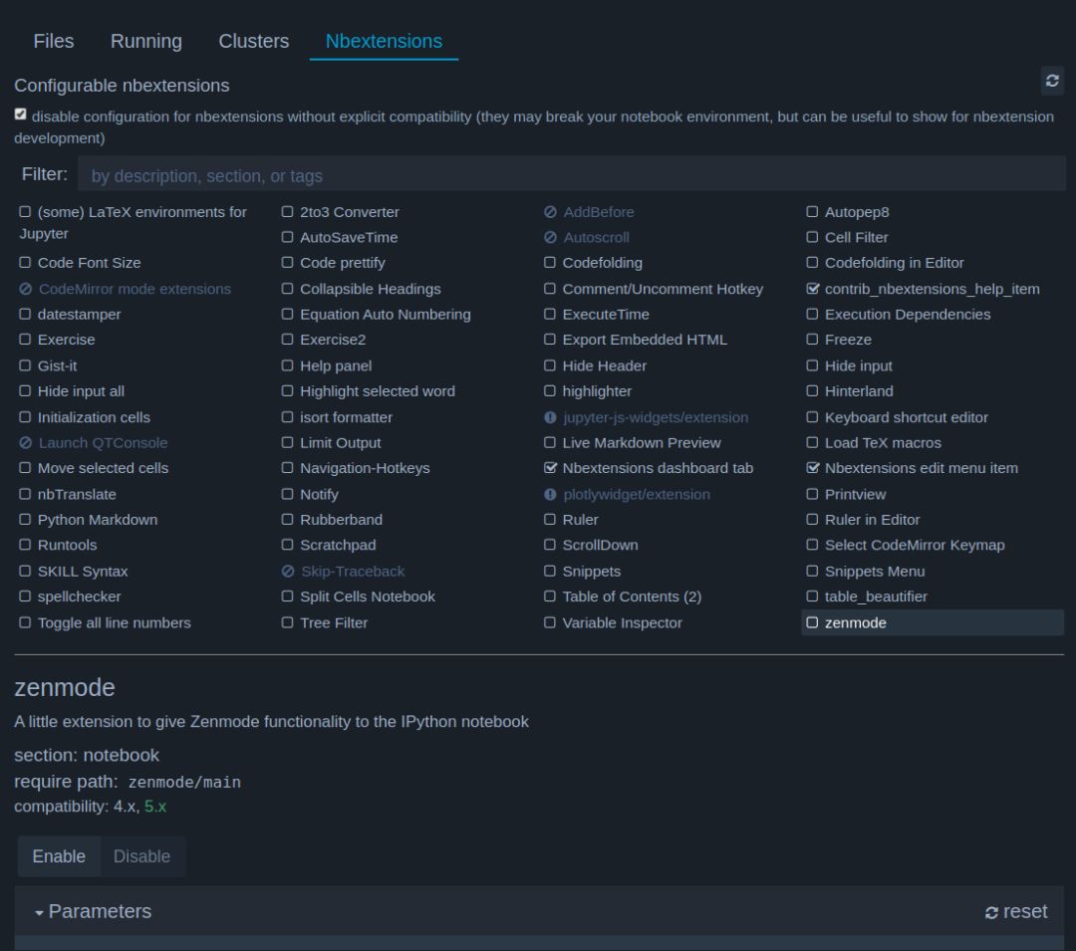Viewport: 1076px width, 951px height.
Task: Open the 5.x compatibility link
Action: click(x=155, y=807)
